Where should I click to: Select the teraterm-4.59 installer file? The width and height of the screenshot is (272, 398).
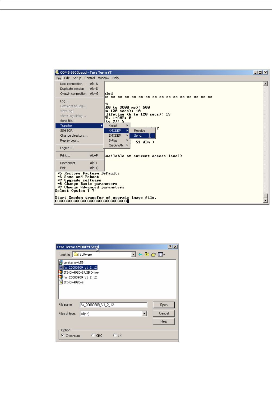(71, 262)
